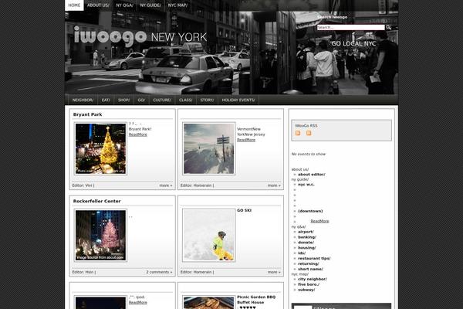The image size is (463, 309).
Task: Open the NY Q&A/ menu item
Action: tap(124, 5)
